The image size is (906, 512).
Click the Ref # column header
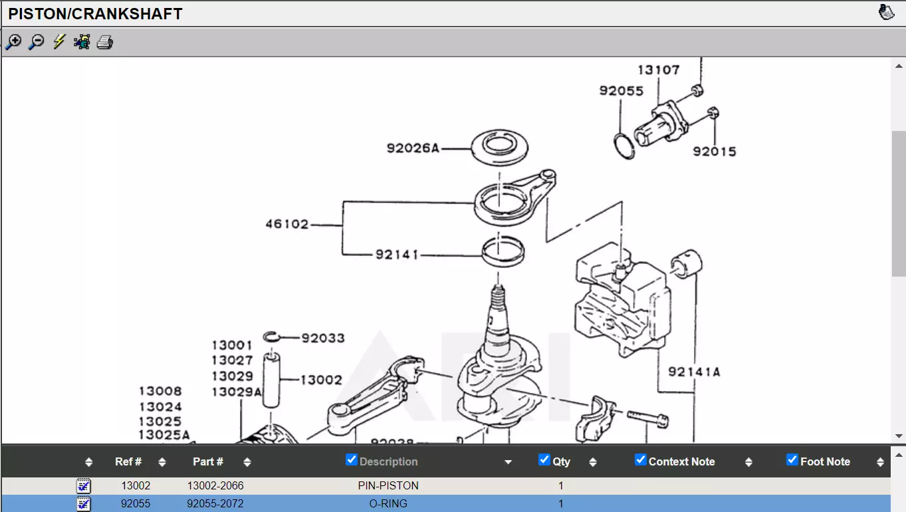click(128, 461)
